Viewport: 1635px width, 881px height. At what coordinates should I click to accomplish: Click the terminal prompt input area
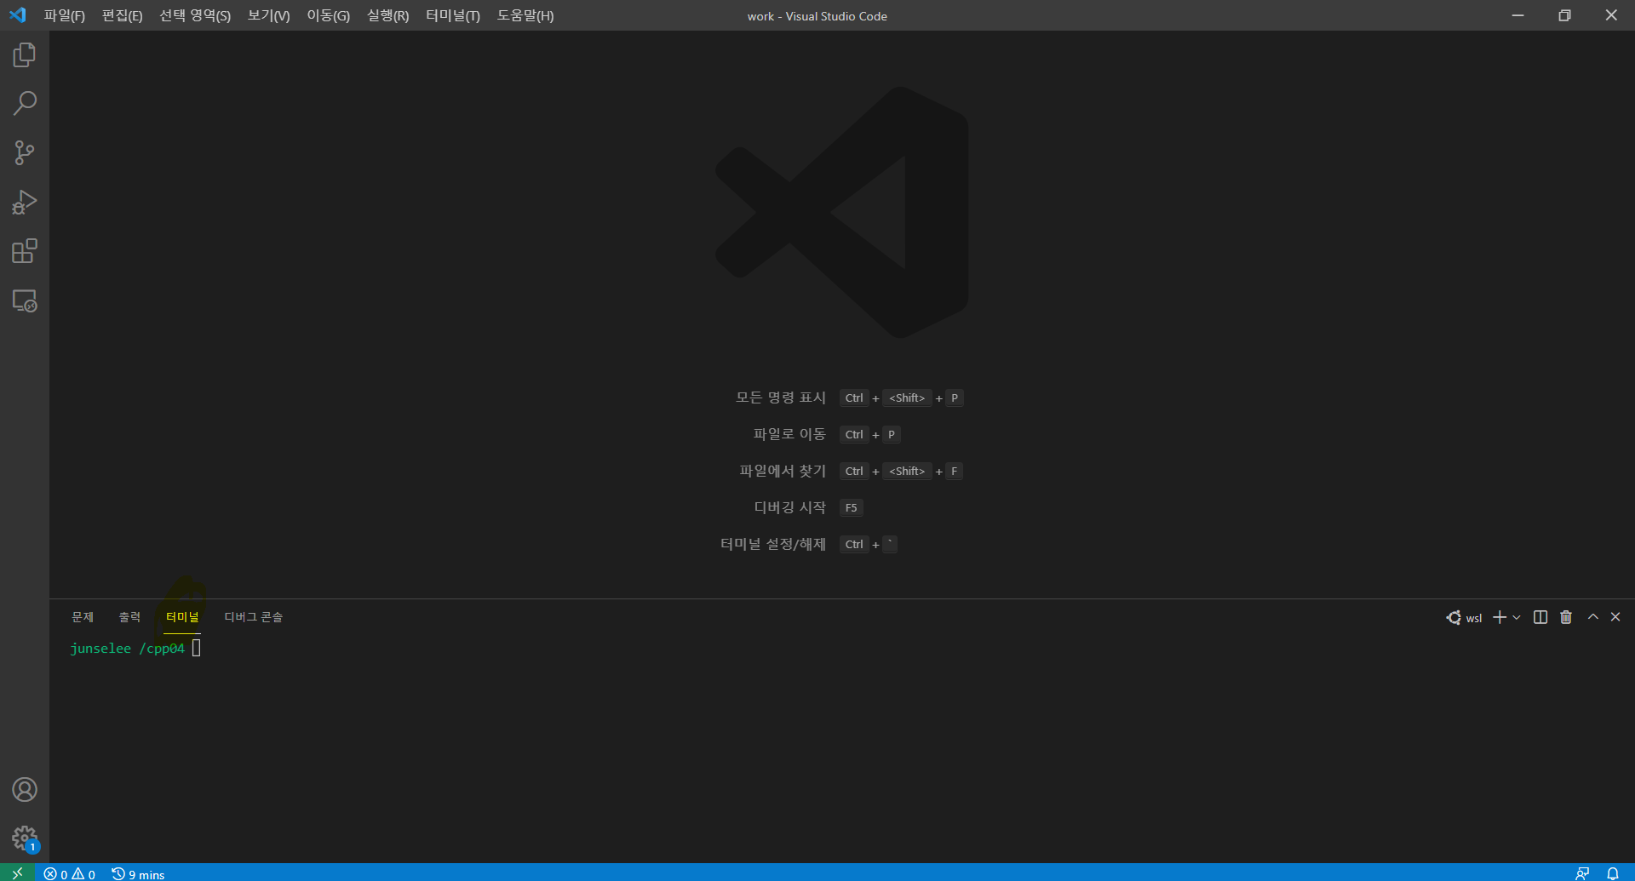(x=197, y=649)
